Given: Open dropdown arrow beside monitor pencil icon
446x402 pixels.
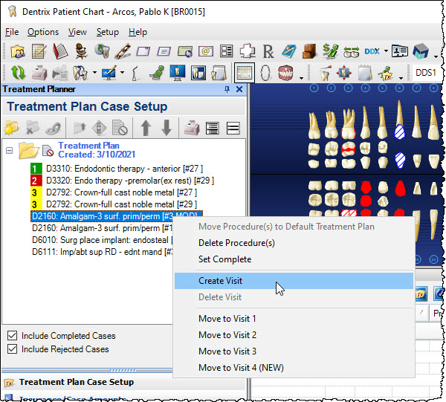Looking at the screenshot, I should click(123, 73).
